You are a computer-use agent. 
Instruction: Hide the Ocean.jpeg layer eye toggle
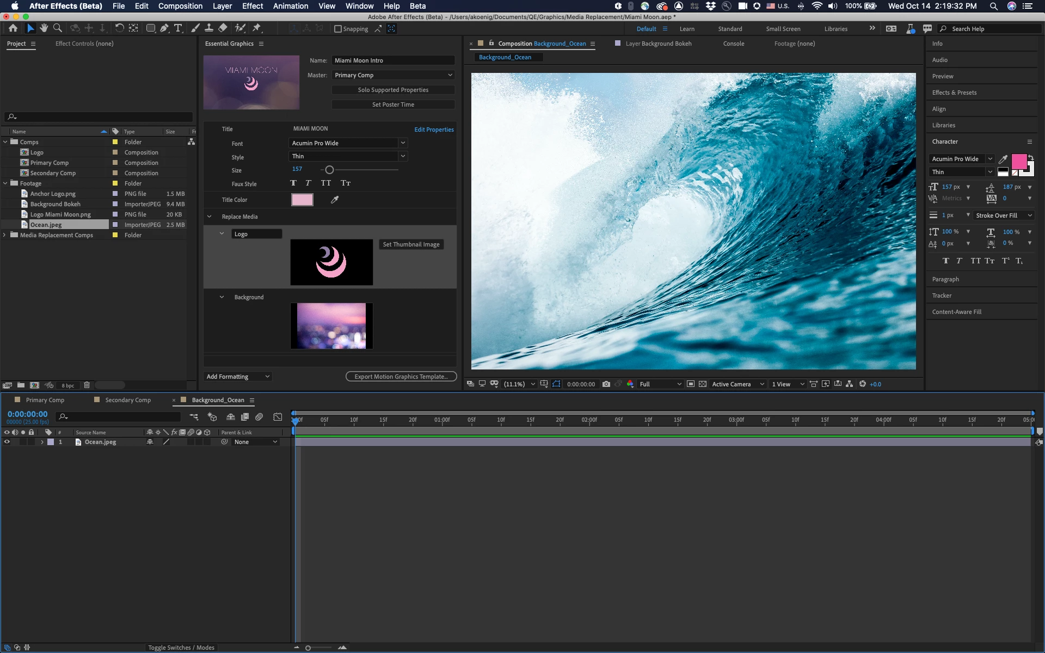pyautogui.click(x=7, y=442)
